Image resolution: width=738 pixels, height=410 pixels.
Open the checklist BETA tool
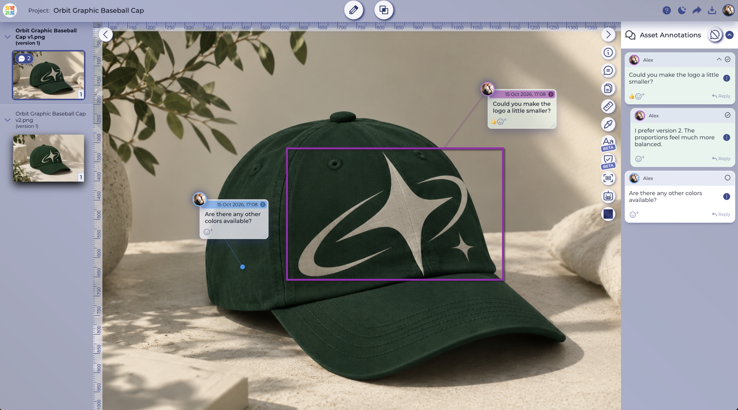pyautogui.click(x=608, y=161)
